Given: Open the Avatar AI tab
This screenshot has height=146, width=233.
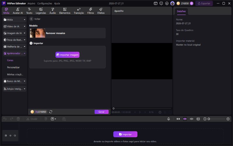Looking at the screenshot, I should point(18,11).
